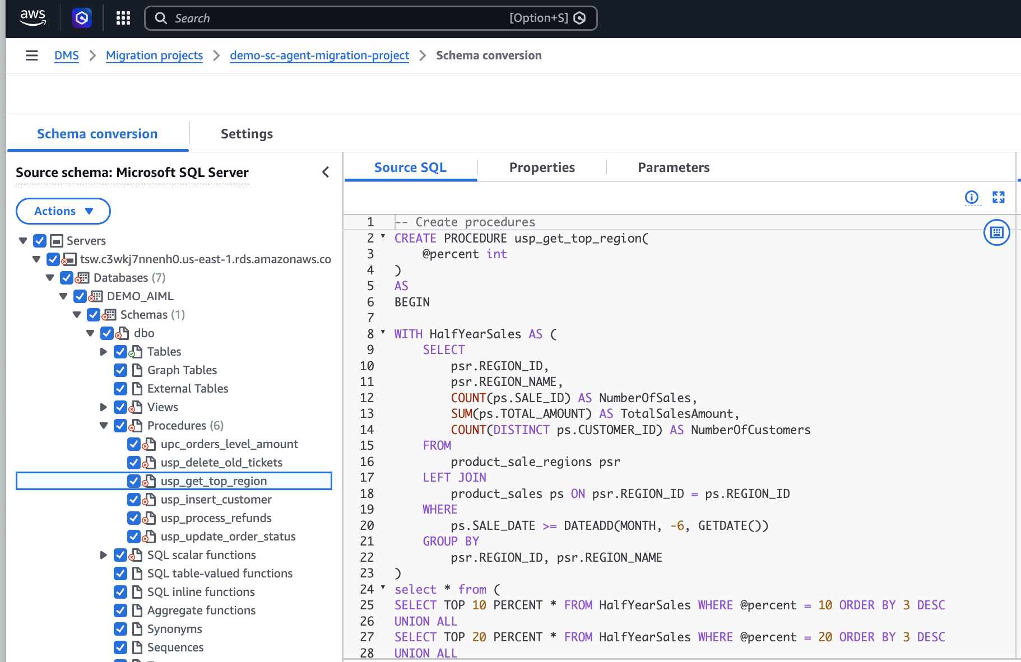
Task: Toggle the usp_process_refunds checkbox
Action: point(134,518)
